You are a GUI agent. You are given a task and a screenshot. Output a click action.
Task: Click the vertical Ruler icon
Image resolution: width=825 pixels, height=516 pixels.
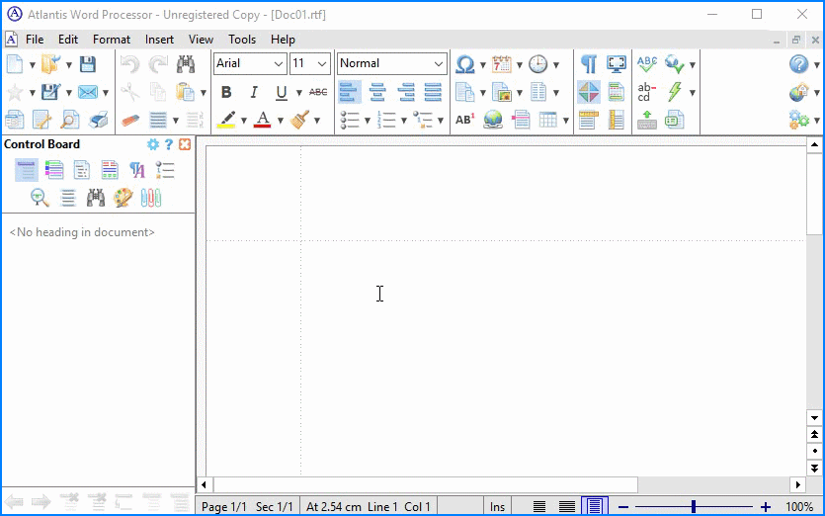coord(617,120)
